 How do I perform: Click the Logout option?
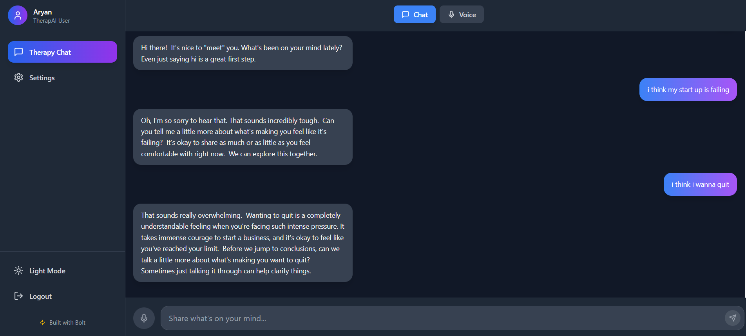[x=40, y=296]
